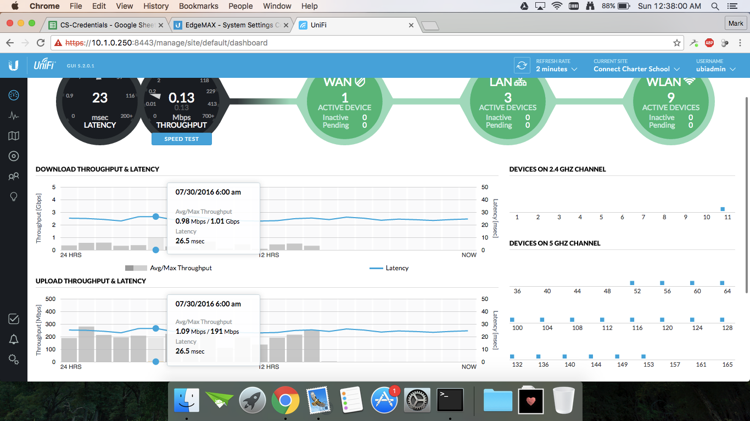Click the refresh arrows icon
Screen dimensions: 750x421
coord(522,66)
